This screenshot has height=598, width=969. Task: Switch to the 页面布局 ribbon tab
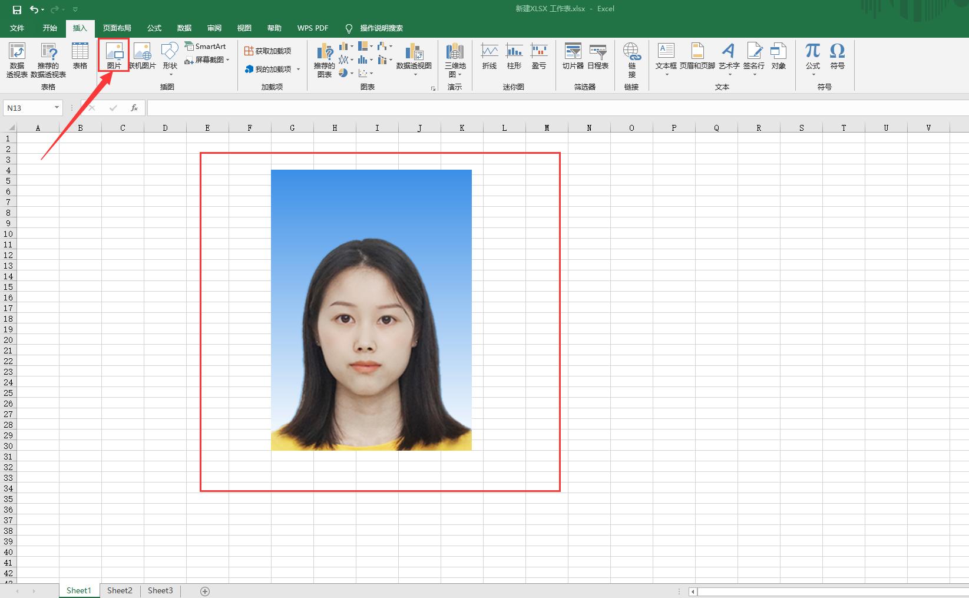click(117, 28)
